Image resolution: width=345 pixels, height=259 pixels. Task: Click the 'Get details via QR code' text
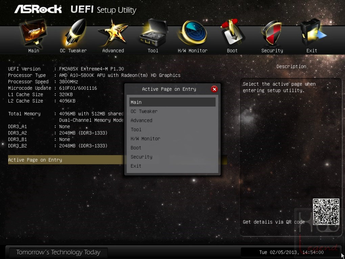point(274,222)
